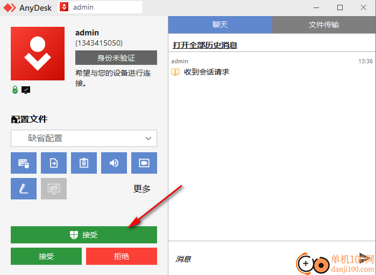Toggle clipboard access permission
The width and height of the screenshot is (376, 275).
click(84, 163)
